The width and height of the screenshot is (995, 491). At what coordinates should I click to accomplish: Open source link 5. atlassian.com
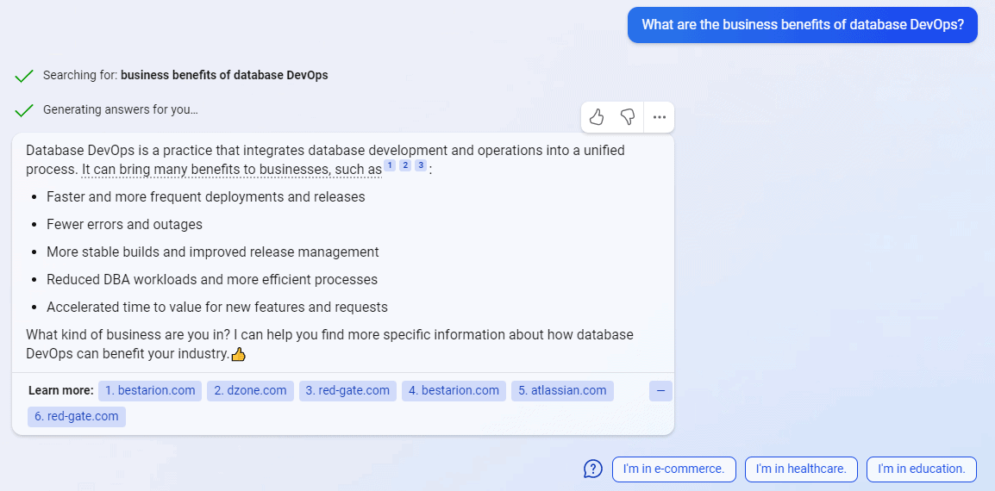pyautogui.click(x=562, y=391)
